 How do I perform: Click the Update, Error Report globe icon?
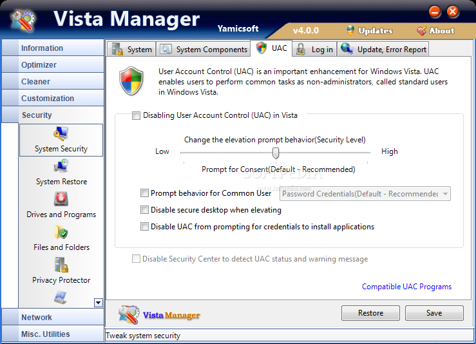pos(347,49)
